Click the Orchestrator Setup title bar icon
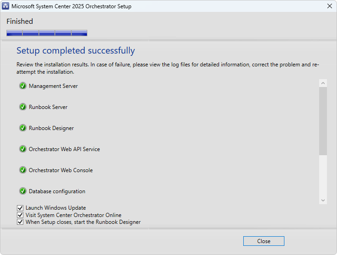This screenshot has width=337, height=255. 5,6
